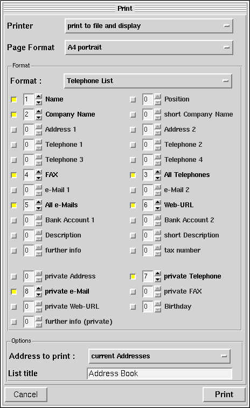Increase the Name field order with up arrow
The width and height of the screenshot is (250, 408).
[39, 97]
